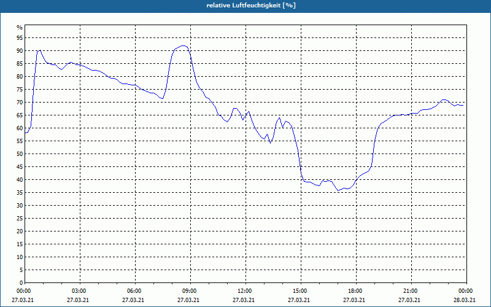Click the '15:00' time label
The image size is (491, 307).
(x=301, y=291)
